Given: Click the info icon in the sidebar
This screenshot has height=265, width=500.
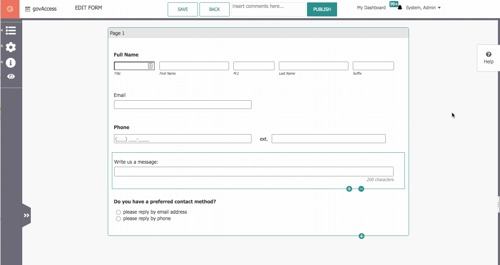Looking at the screenshot, I should (x=11, y=63).
